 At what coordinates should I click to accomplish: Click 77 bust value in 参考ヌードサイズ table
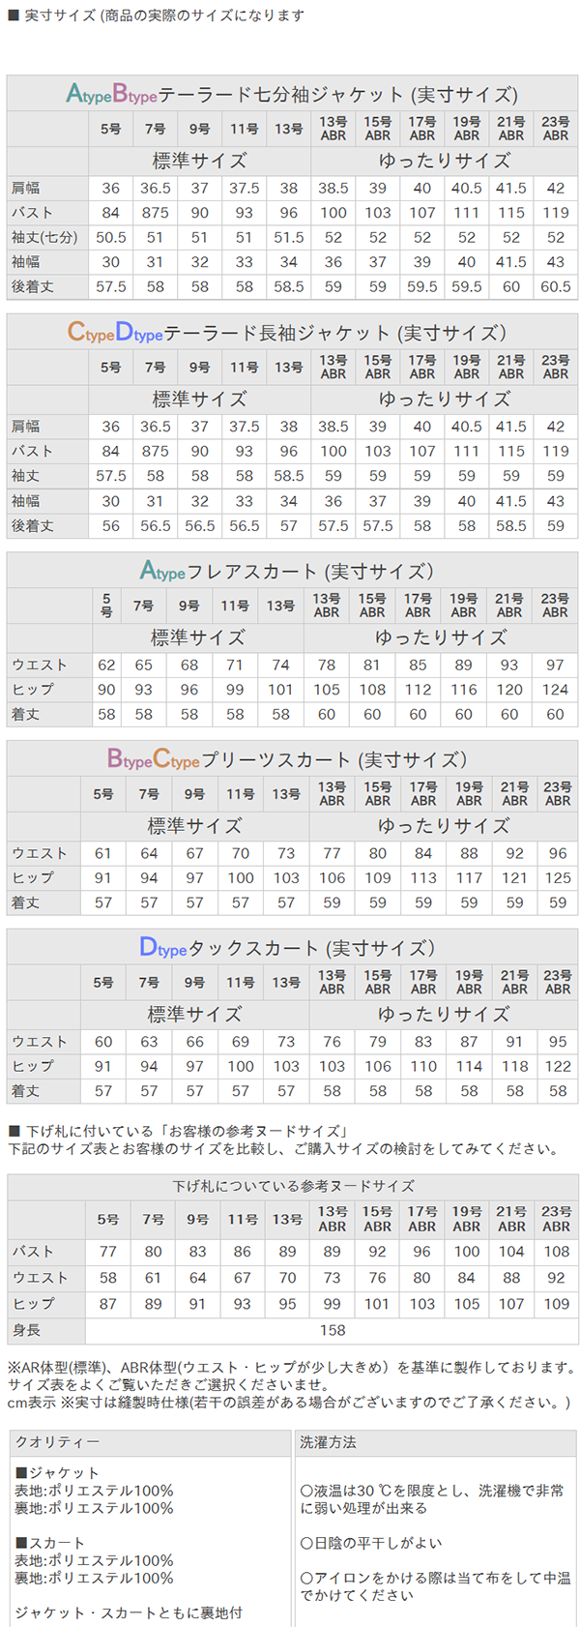pyautogui.click(x=108, y=1252)
